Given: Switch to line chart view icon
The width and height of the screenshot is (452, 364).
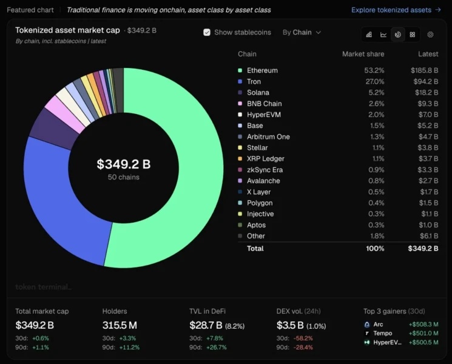Looking at the screenshot, I should click(x=383, y=35).
